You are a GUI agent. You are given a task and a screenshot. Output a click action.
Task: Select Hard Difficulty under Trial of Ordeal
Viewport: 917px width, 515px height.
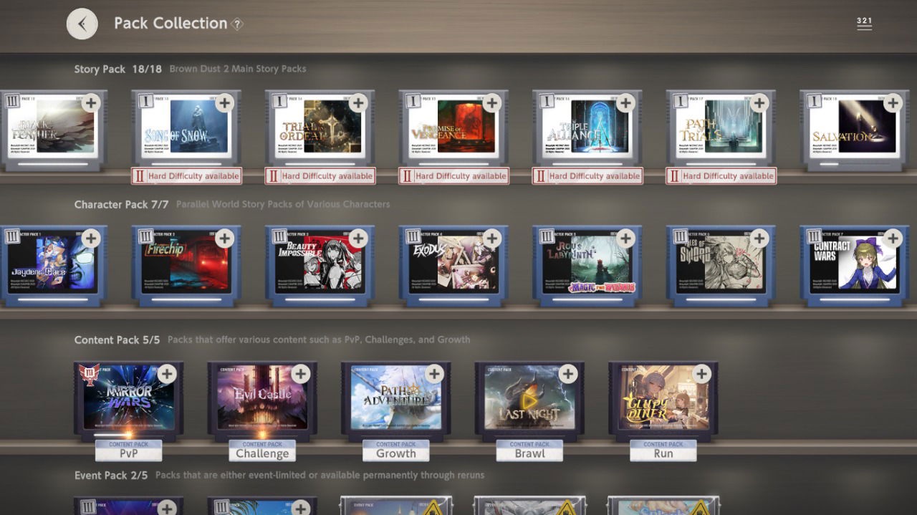[320, 175]
